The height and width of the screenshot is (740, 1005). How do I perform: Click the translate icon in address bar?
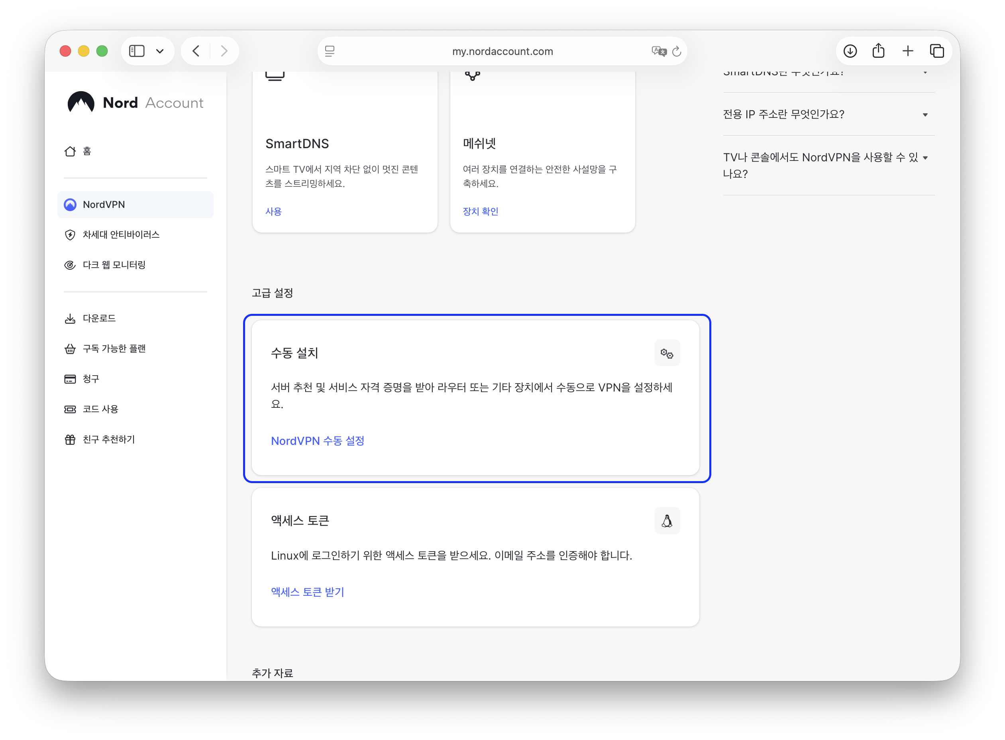[x=659, y=51]
